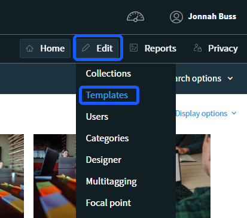Toggle the Edit menu
247x218 pixels.
[x=97, y=49]
